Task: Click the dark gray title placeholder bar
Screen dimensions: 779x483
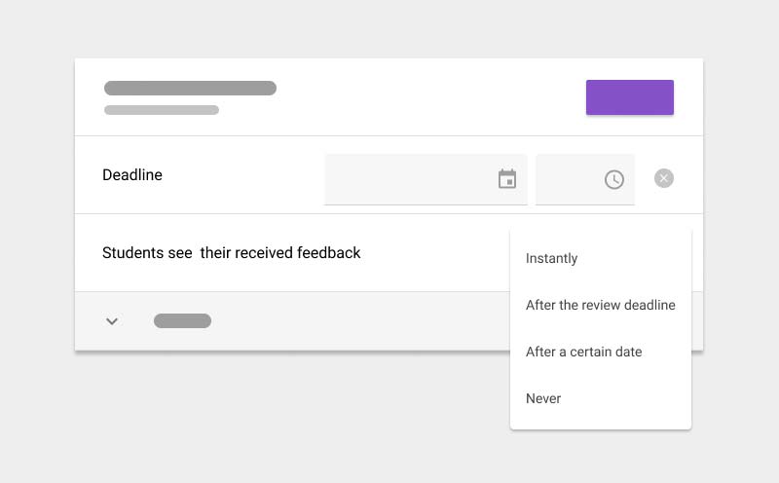Action: 190,89
